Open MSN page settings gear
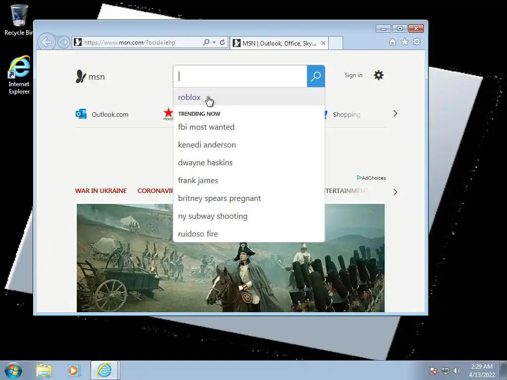This screenshot has width=507, height=380. tap(379, 75)
